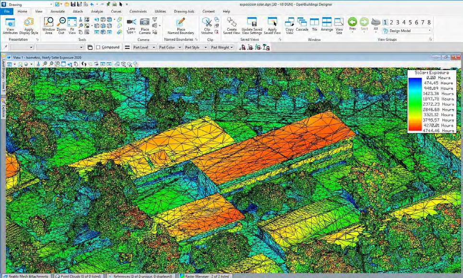Open the Design Model dropdown

coord(407,31)
